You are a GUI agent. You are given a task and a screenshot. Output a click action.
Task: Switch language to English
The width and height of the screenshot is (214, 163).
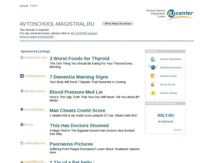34,5
